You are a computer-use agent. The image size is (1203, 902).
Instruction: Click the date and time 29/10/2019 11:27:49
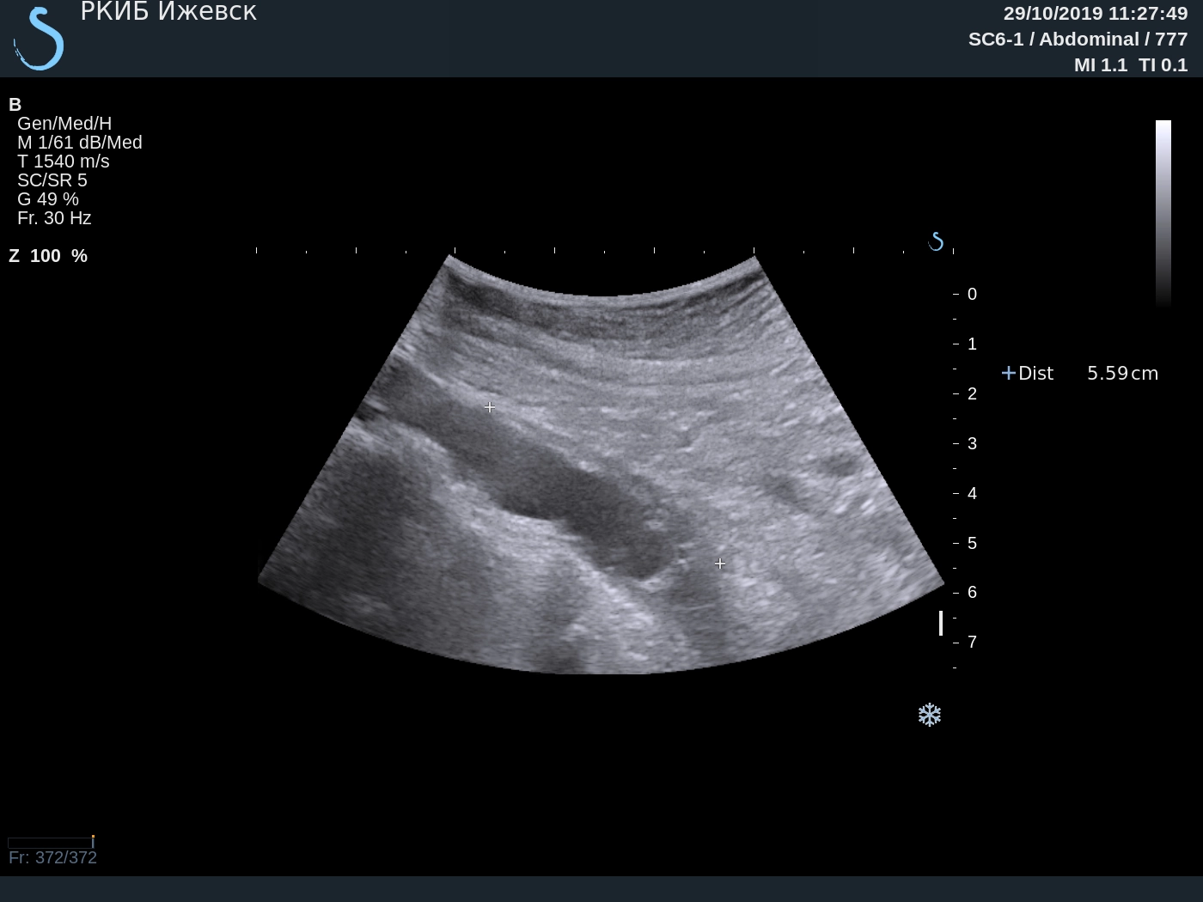pos(1096,13)
